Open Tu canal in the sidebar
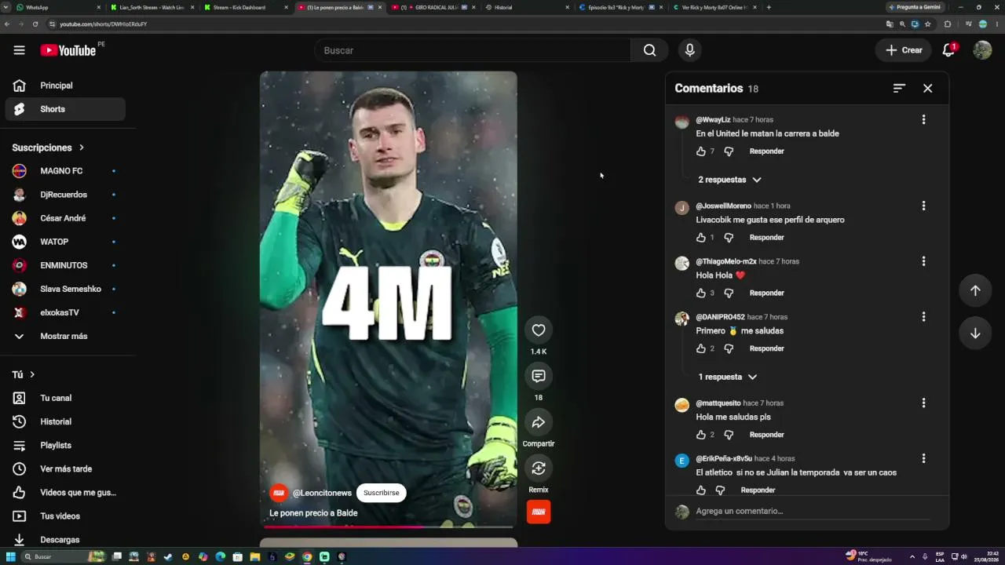 [x=65, y=398]
